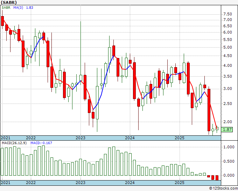Image resolution: width=238 pixels, height=191 pixels.
Task: Click the 3.50 price axis label
Action: [x=227, y=77]
